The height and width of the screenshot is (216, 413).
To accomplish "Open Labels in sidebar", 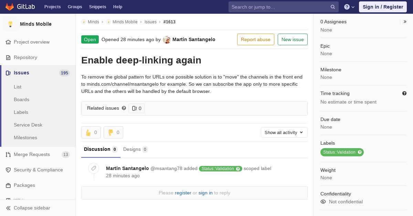I will coord(21,112).
